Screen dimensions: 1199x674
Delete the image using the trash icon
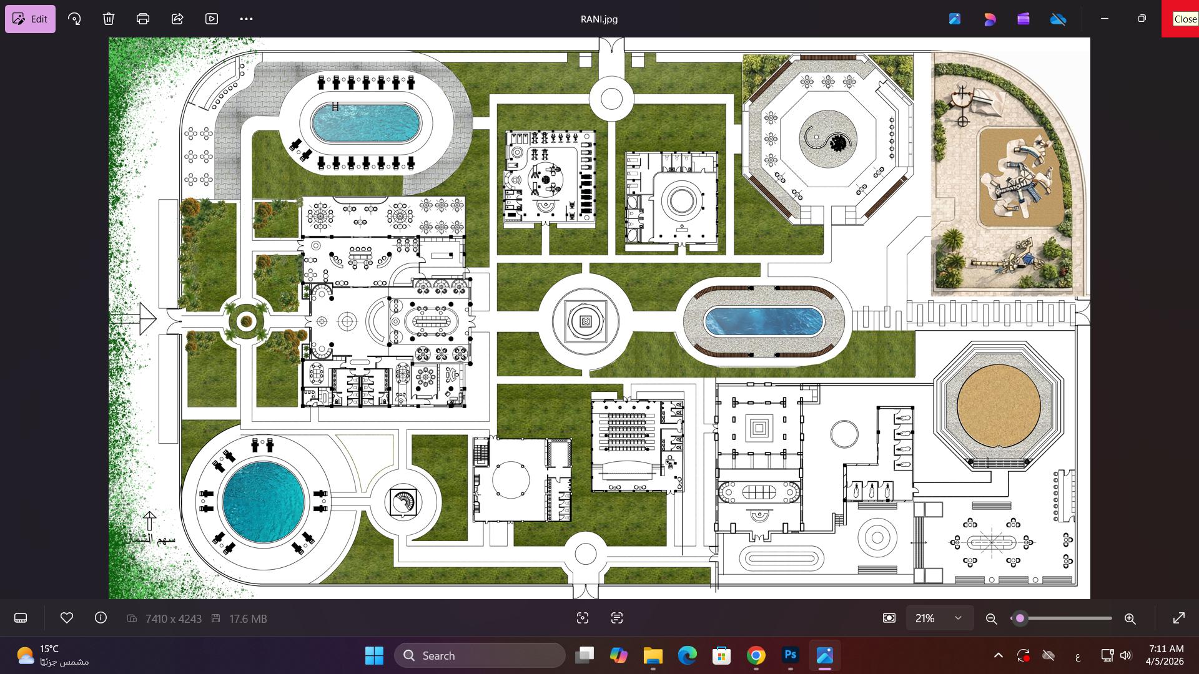[109, 19]
